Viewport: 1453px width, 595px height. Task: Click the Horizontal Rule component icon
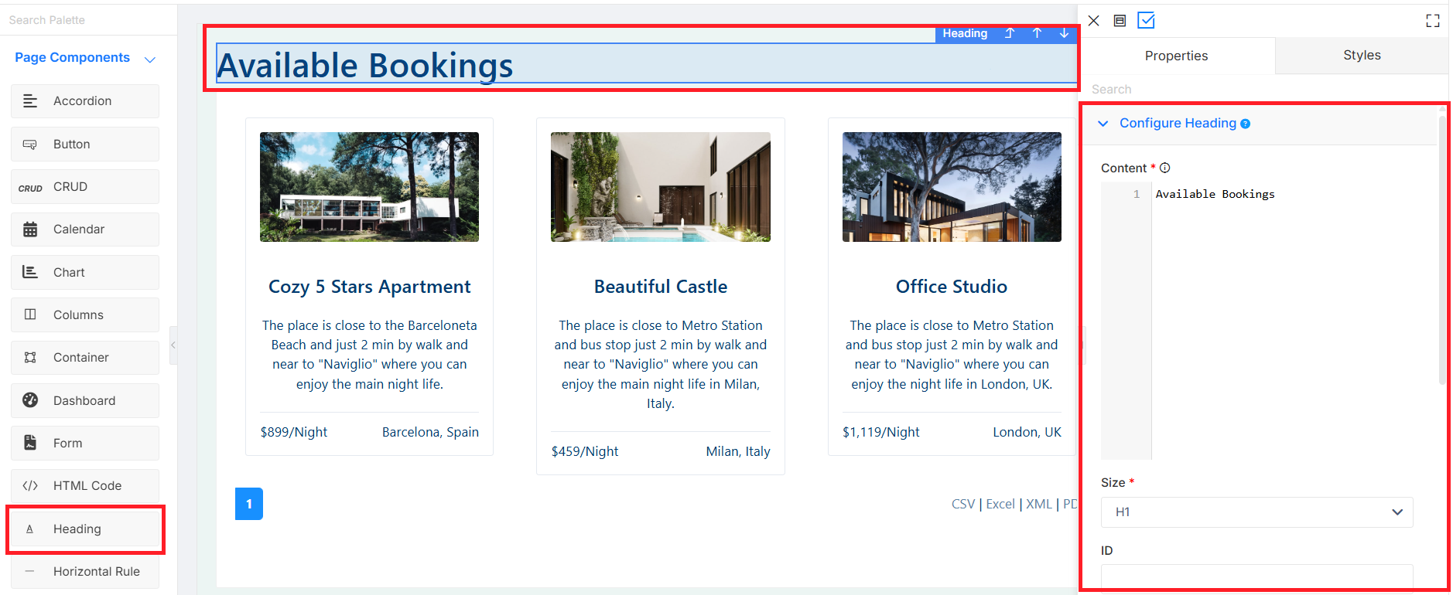[x=30, y=572]
